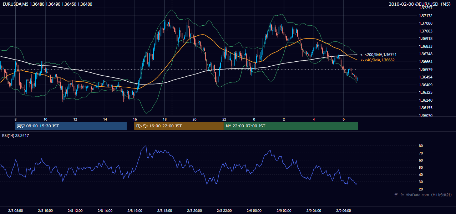Click price axis value 1.36494
This screenshot has height=214, width=456.
coord(426,77)
